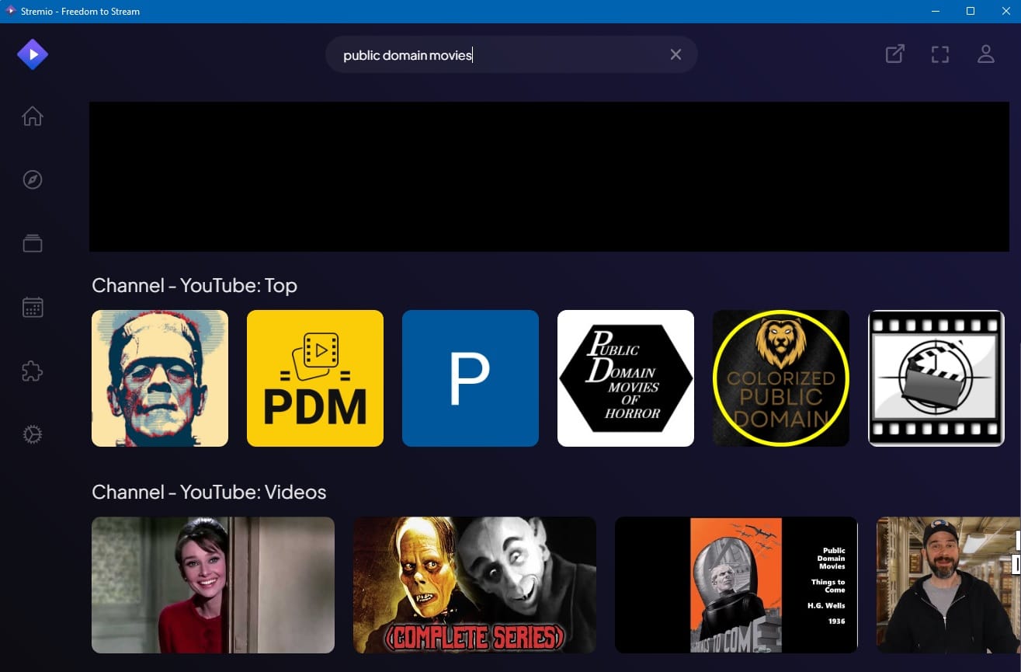The image size is (1021, 672).
Task: Open the Addons puzzle icon
Action: click(33, 371)
